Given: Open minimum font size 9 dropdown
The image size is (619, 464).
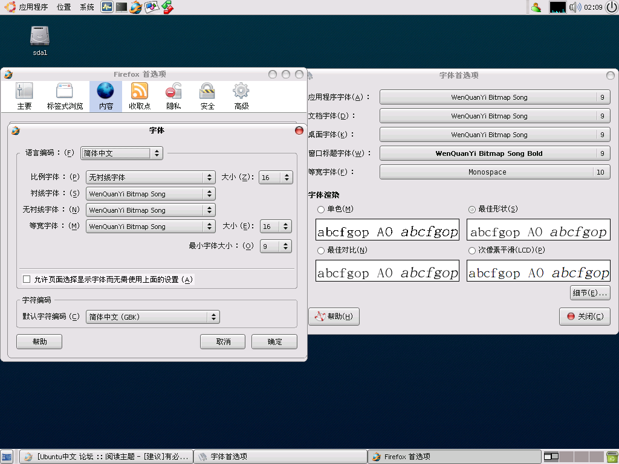Looking at the screenshot, I should click(276, 246).
